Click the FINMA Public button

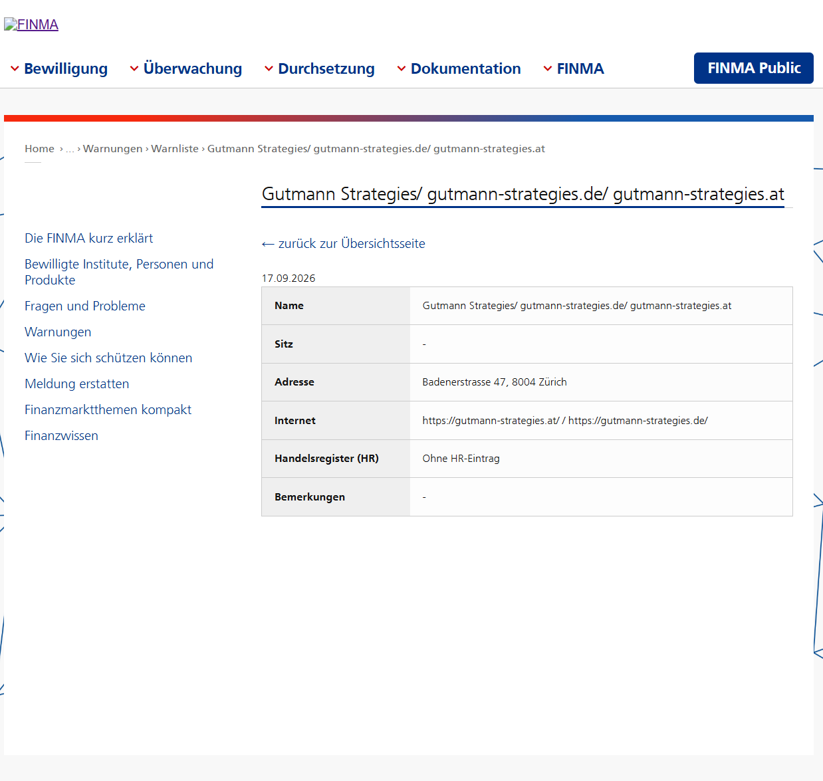[754, 68]
